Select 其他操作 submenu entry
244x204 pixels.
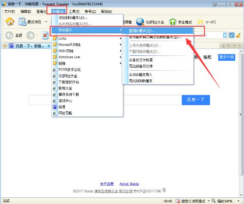tap(87, 30)
